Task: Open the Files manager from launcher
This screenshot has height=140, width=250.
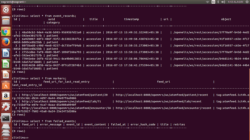Action: click(x=6, y=21)
